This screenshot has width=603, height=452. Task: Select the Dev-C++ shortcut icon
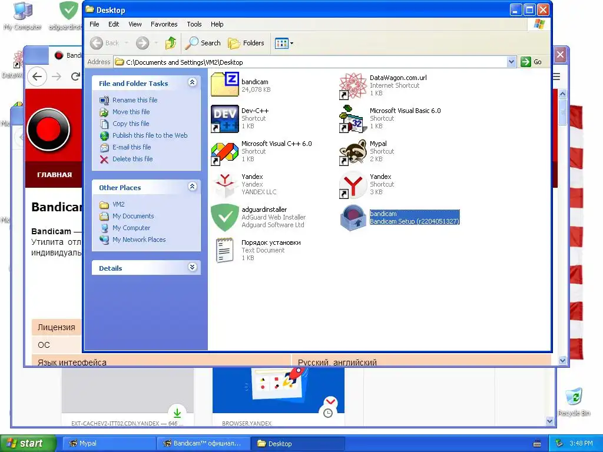(225, 119)
